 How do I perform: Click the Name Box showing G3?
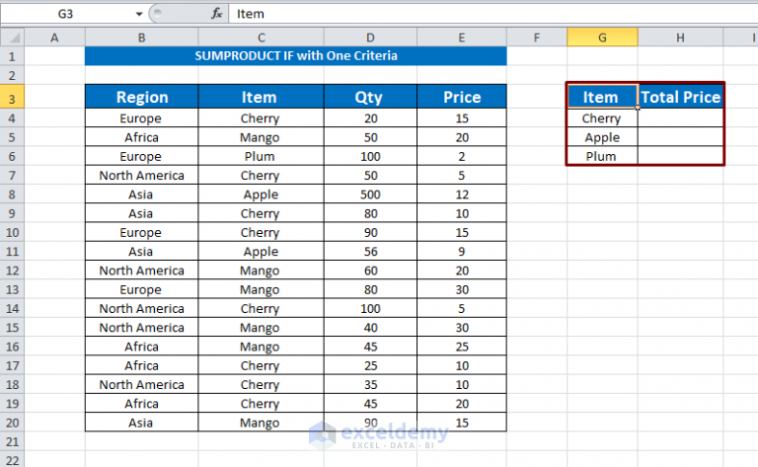(x=66, y=14)
